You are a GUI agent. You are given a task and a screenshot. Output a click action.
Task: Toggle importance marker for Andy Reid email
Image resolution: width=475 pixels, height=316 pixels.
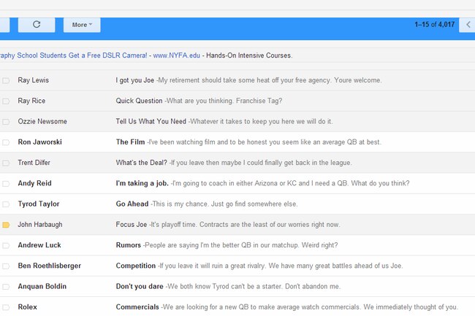tap(6, 184)
